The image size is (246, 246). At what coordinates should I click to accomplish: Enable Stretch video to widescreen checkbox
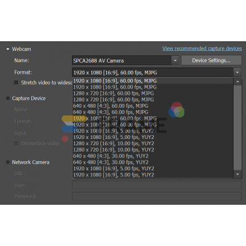click(16, 82)
